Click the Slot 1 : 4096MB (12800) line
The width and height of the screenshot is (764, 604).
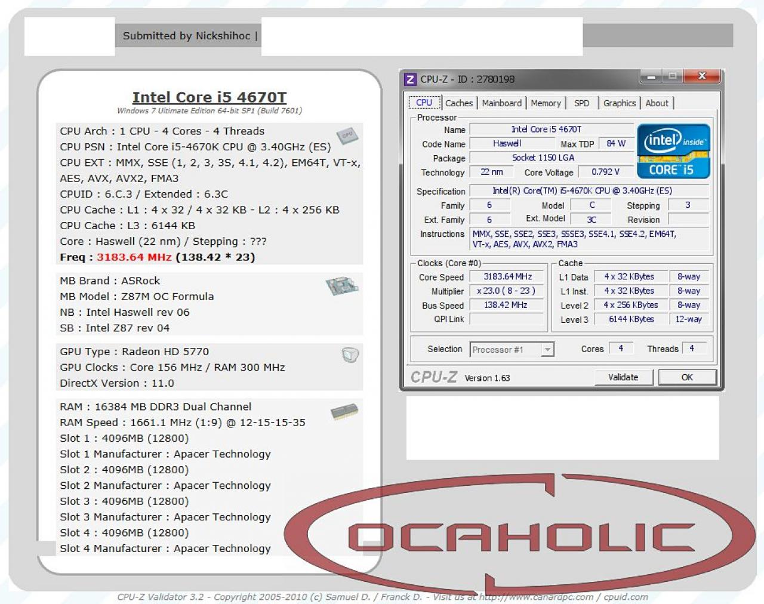click(124, 439)
